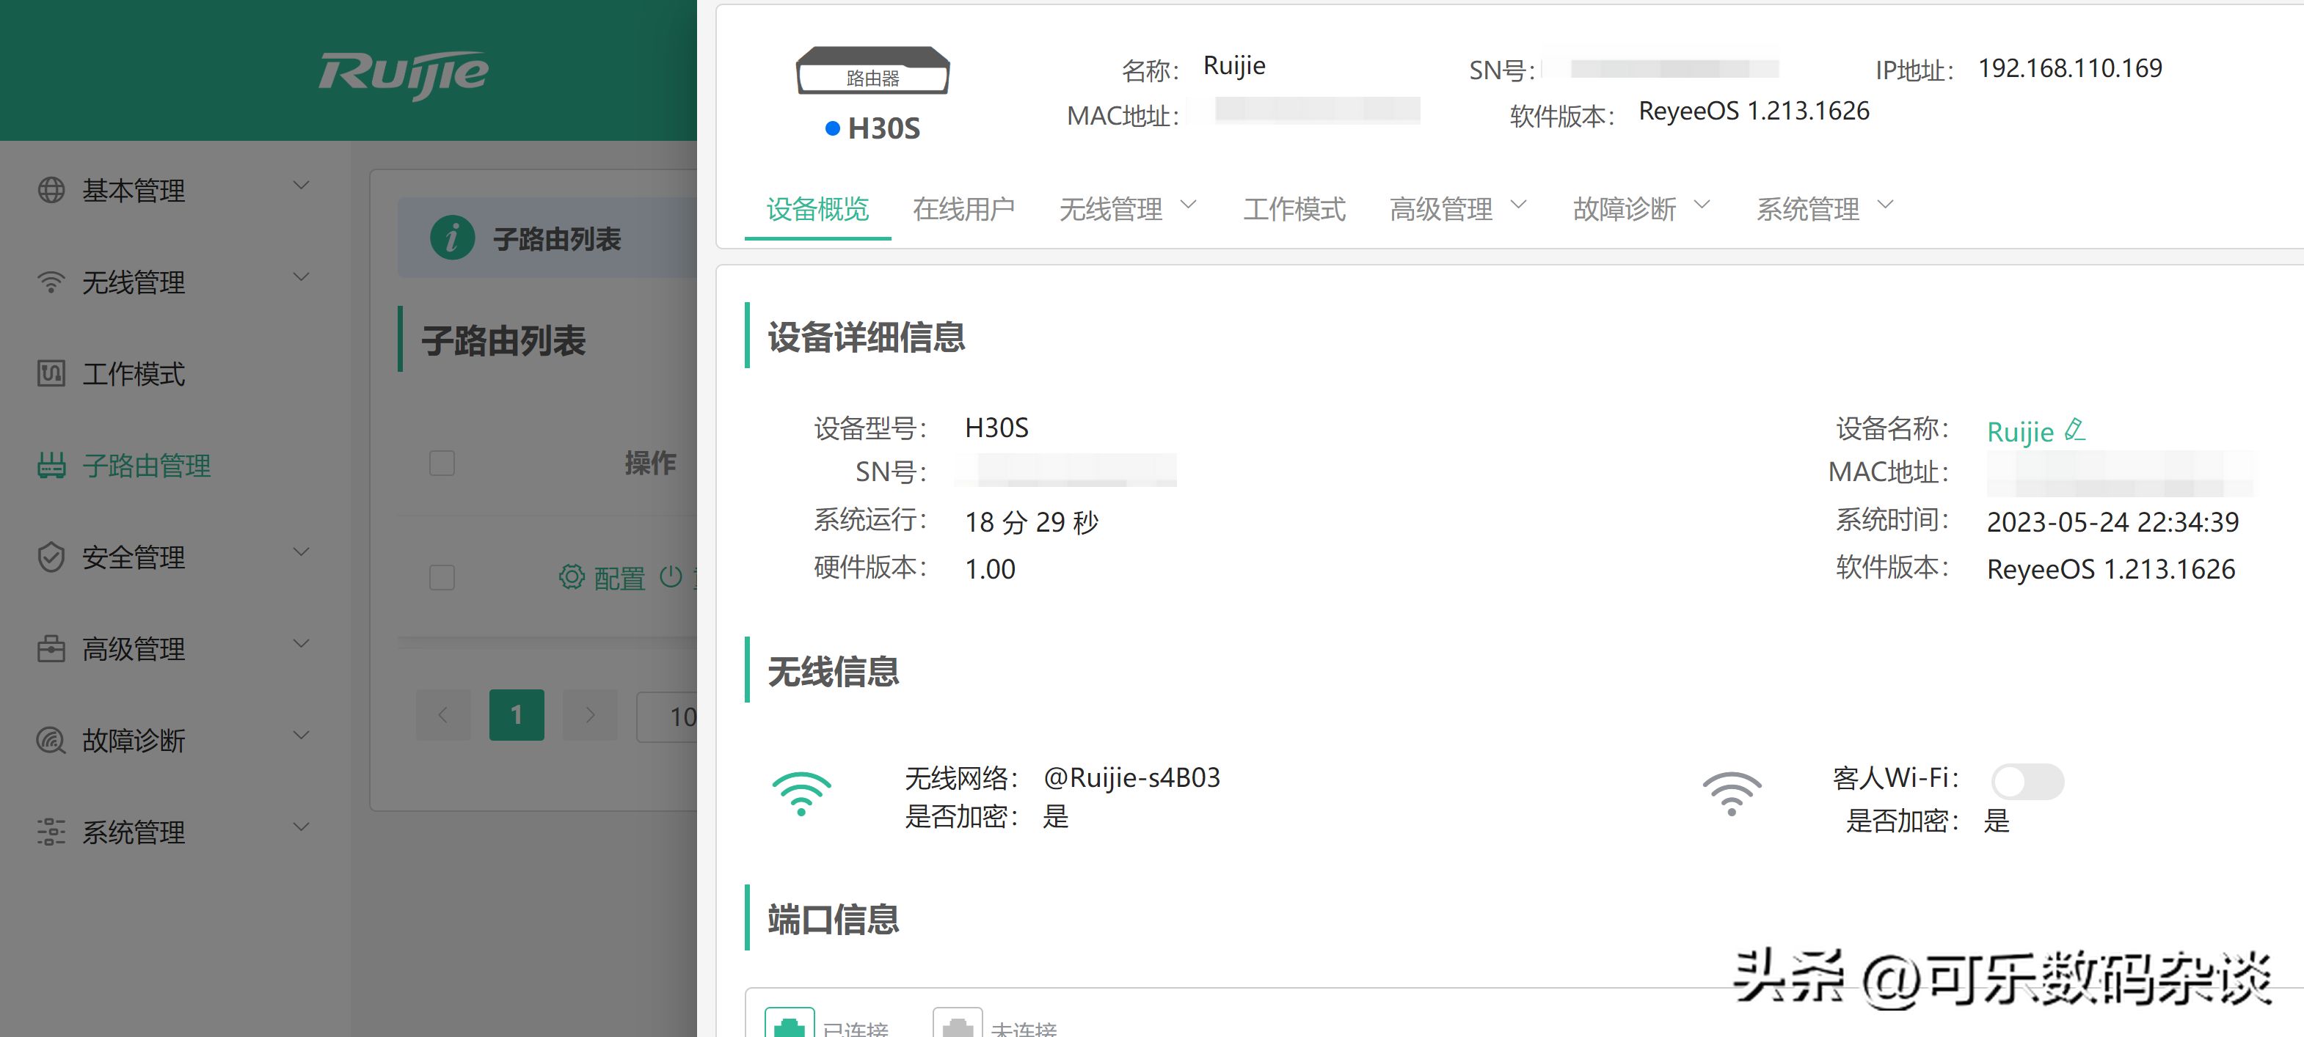The image size is (2304, 1037).
Task: Click the gray Wi-Fi icon beside 客人Wi-Fi
Action: click(x=1732, y=794)
